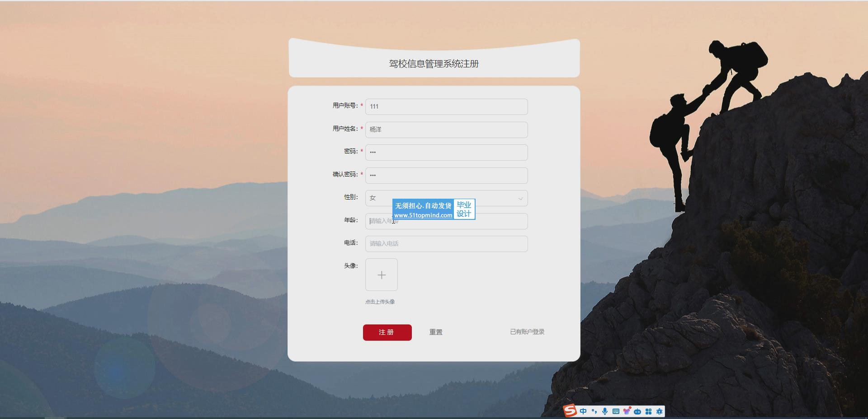Click the 确认密码 confirm password field
This screenshot has height=419, width=868.
(446, 176)
